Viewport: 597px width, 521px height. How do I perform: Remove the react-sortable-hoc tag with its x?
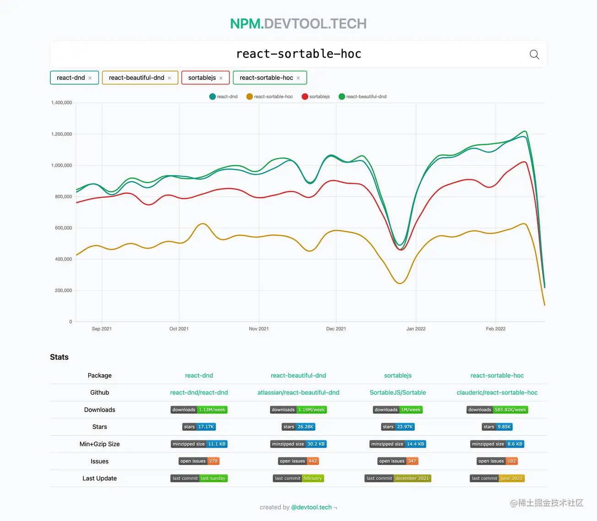tap(298, 78)
